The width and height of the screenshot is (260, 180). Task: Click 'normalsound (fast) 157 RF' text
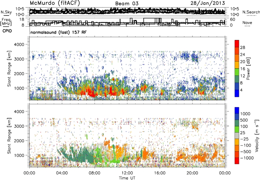(x=58, y=32)
